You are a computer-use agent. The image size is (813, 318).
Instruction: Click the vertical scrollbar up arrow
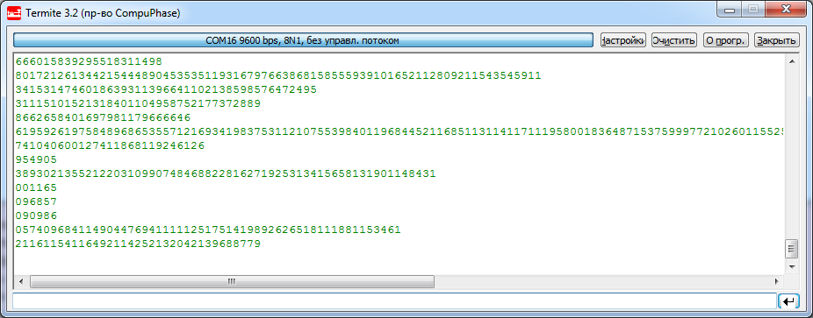point(791,61)
